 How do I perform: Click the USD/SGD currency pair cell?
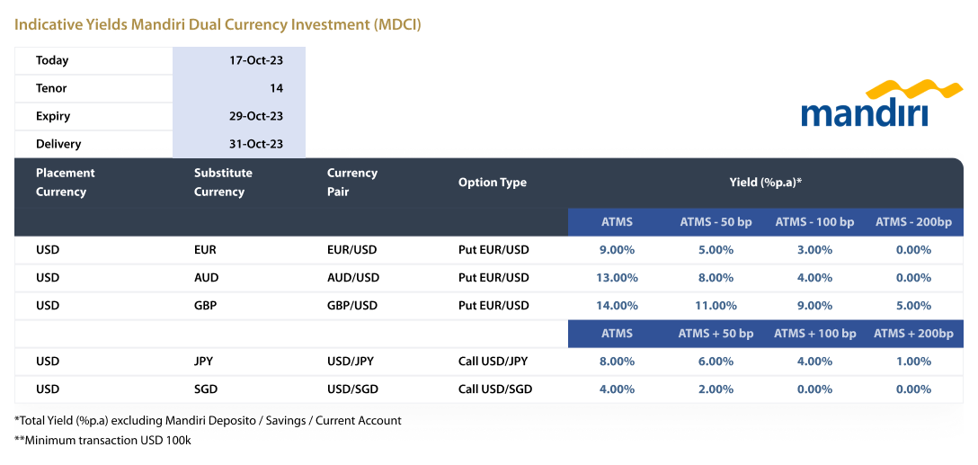(x=352, y=389)
